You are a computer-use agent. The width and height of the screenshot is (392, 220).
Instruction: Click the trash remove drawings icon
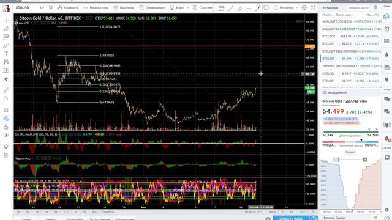[6, 155]
